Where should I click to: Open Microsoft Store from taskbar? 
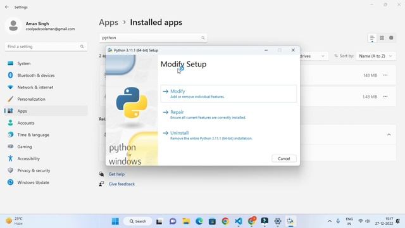tap(212, 221)
